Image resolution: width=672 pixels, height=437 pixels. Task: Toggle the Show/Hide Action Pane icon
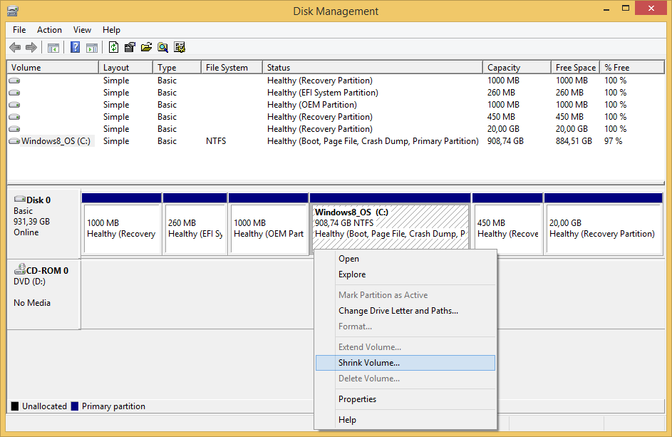(x=92, y=48)
